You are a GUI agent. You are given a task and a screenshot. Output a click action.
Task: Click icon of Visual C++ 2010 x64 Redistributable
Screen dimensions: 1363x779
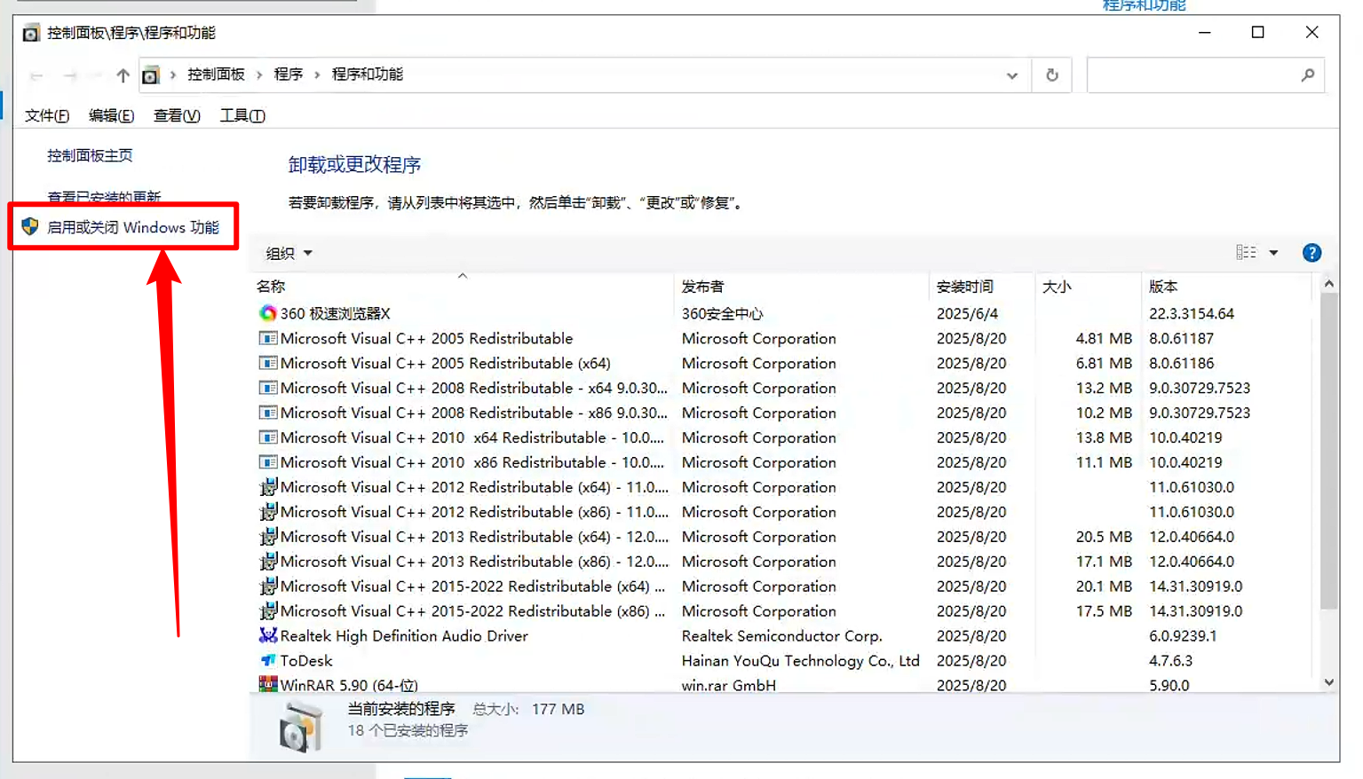coord(267,437)
